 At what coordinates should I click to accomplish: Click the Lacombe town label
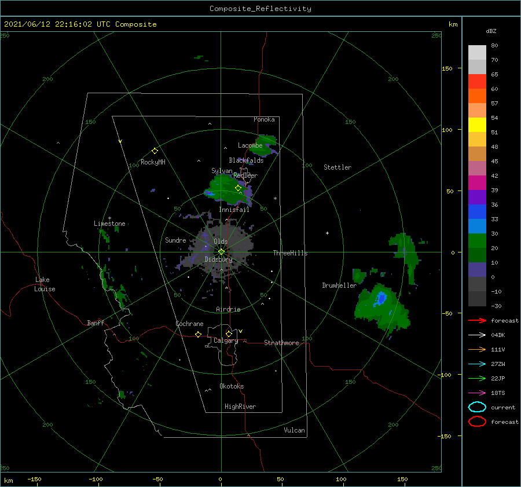[x=250, y=145]
